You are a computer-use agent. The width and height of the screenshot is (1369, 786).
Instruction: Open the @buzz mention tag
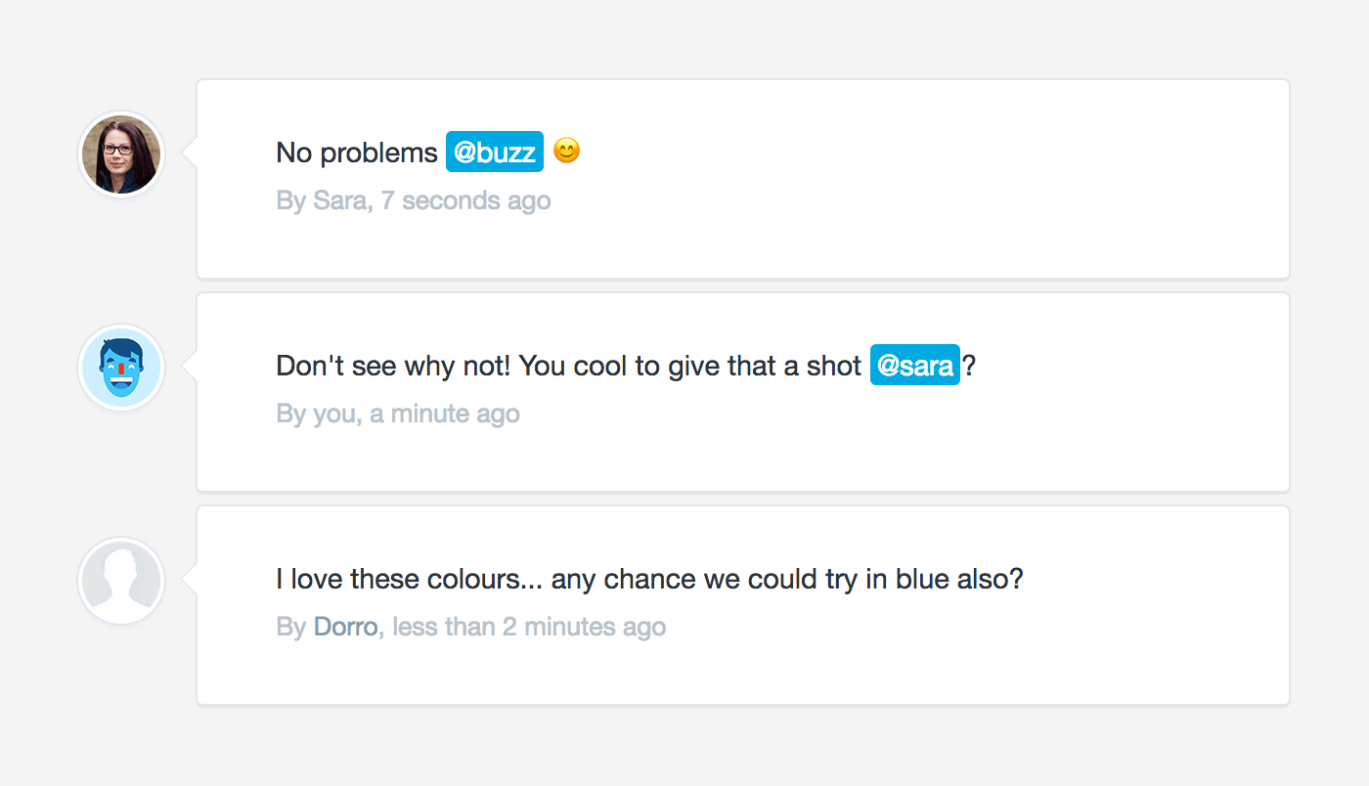[x=494, y=153]
